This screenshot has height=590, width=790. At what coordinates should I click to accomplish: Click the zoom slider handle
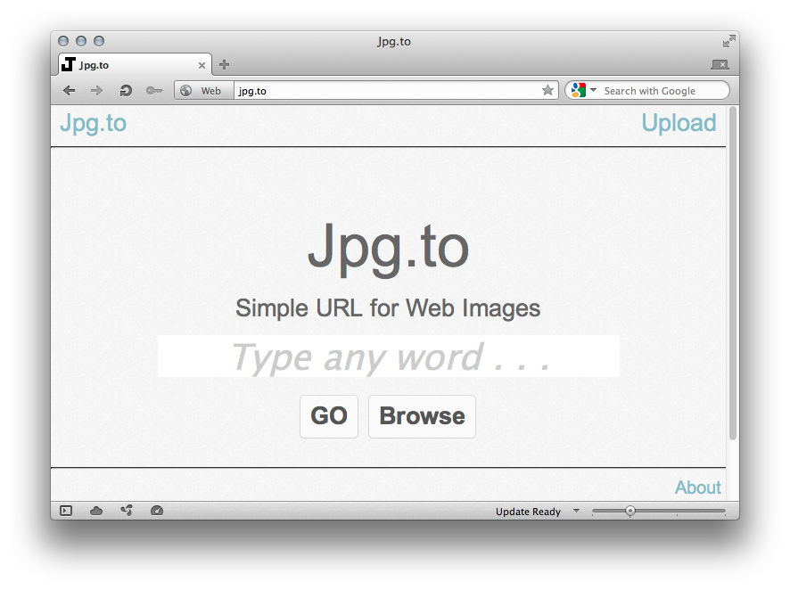(630, 511)
